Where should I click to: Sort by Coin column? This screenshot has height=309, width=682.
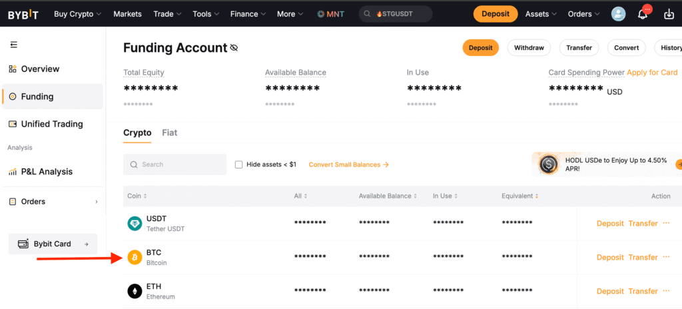[137, 196]
